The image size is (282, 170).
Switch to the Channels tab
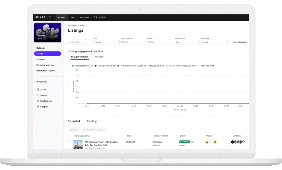99,57
